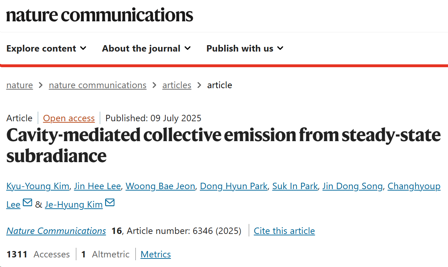This screenshot has width=448, height=267.
Task: Select author Jin Hee Lee
Action: pyautogui.click(x=97, y=186)
